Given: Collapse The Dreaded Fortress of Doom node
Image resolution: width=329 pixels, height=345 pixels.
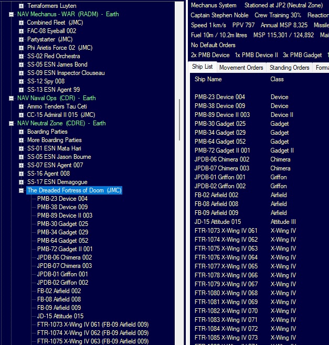Looking at the screenshot, I should [x=21, y=190].
